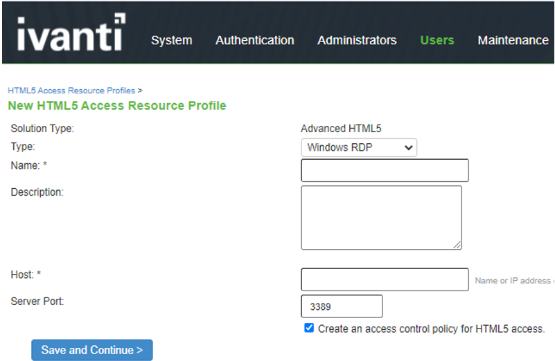Image resolution: width=555 pixels, height=361 pixels.
Task: Go back to HTML5 Access Resource Profiles
Action: point(71,91)
